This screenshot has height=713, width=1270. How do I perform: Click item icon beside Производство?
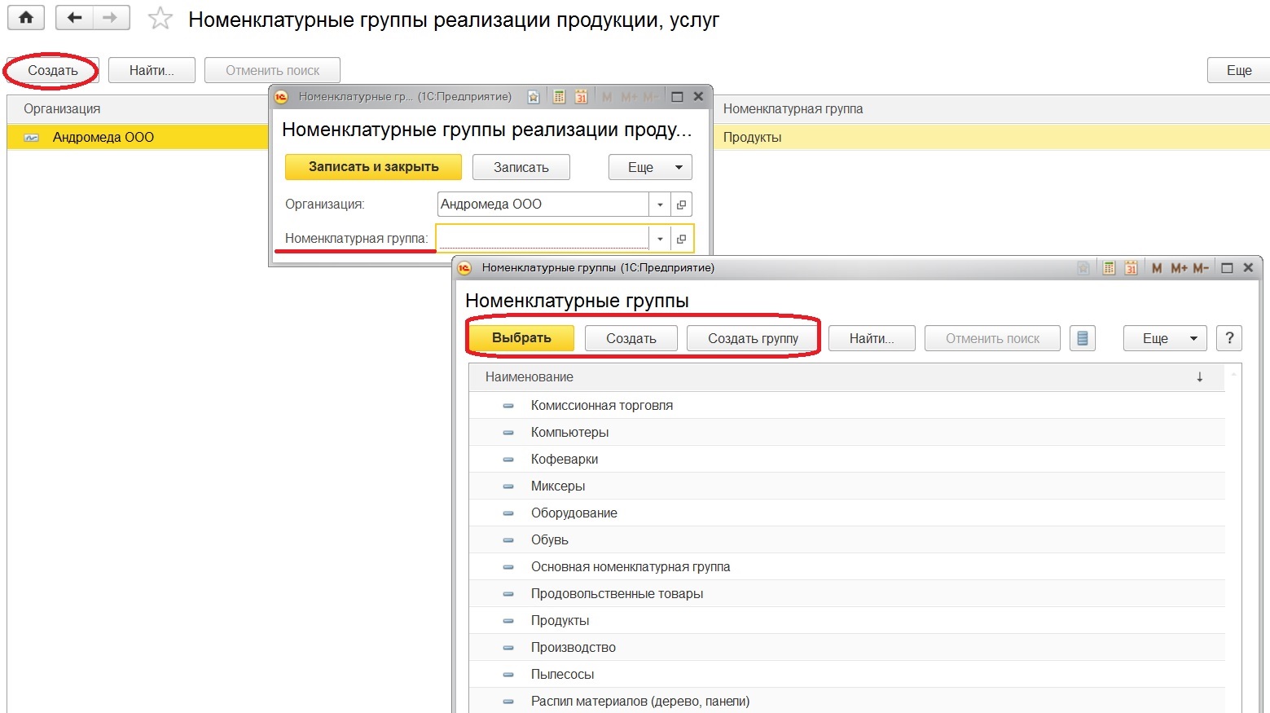tap(508, 648)
